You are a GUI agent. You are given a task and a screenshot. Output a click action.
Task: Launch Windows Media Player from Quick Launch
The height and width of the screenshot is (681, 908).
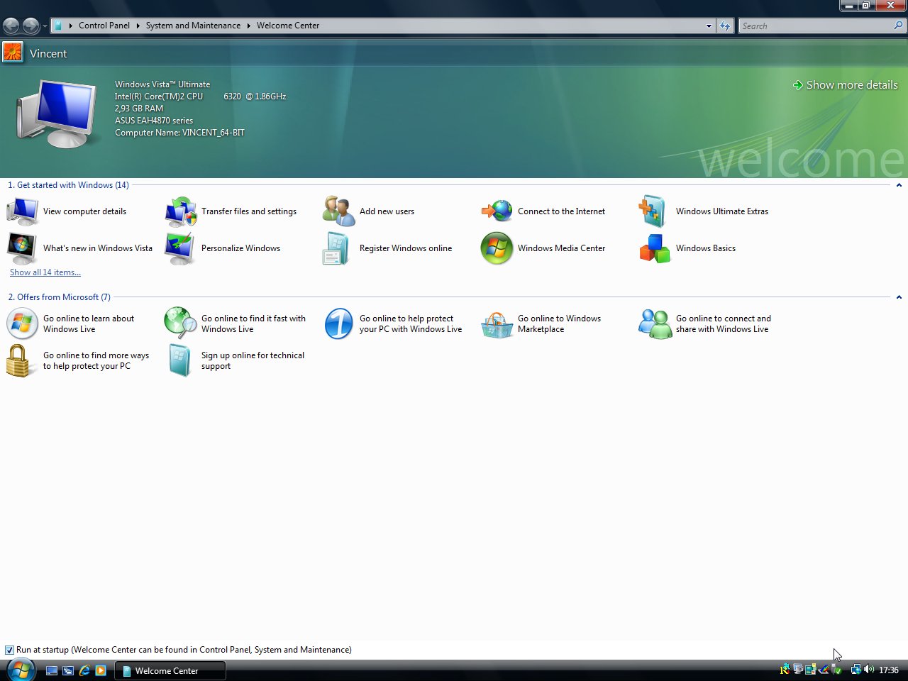(x=101, y=670)
